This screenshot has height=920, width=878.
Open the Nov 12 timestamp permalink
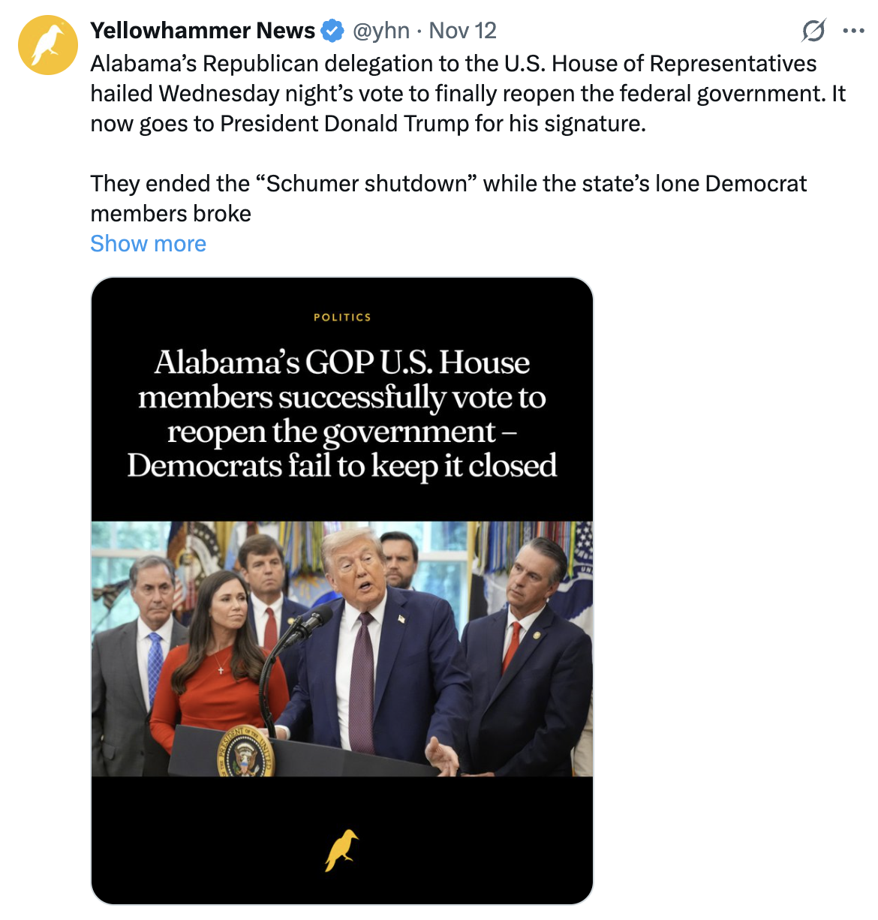[463, 31]
